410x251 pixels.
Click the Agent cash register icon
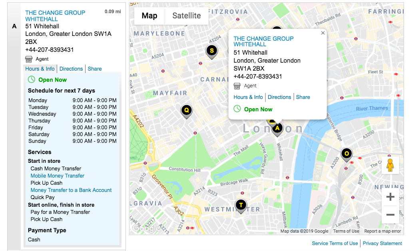pyautogui.click(x=28, y=59)
